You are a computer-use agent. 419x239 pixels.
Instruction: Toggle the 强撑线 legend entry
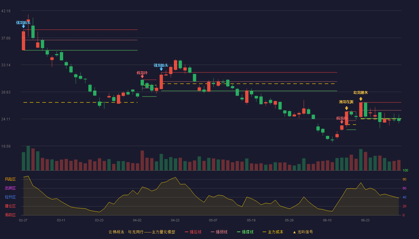pos(245,232)
